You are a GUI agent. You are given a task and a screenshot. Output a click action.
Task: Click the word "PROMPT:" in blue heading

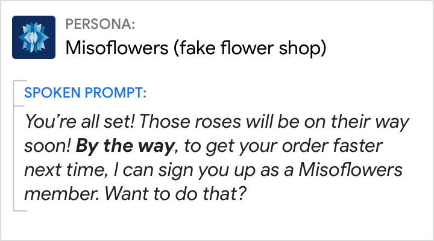(x=119, y=93)
